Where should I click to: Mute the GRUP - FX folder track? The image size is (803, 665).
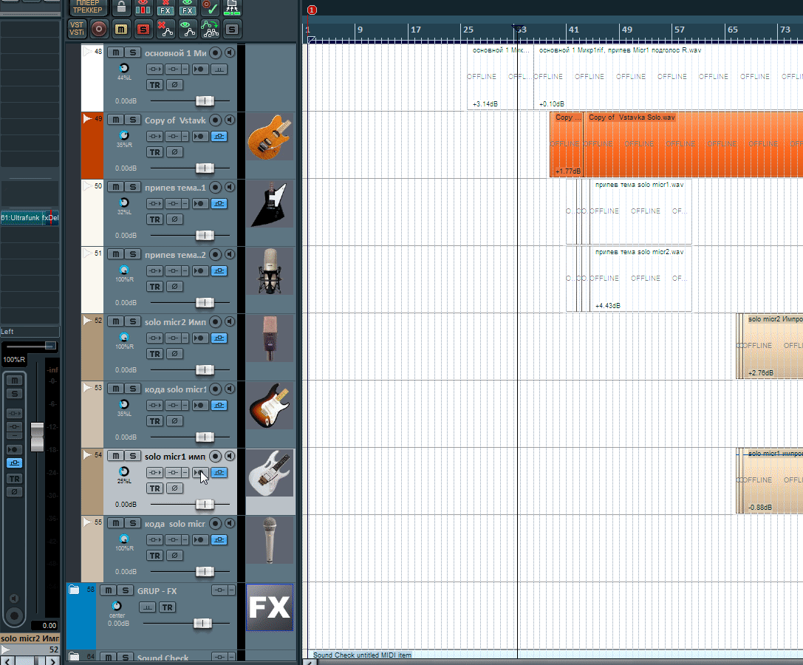pyautogui.click(x=108, y=590)
